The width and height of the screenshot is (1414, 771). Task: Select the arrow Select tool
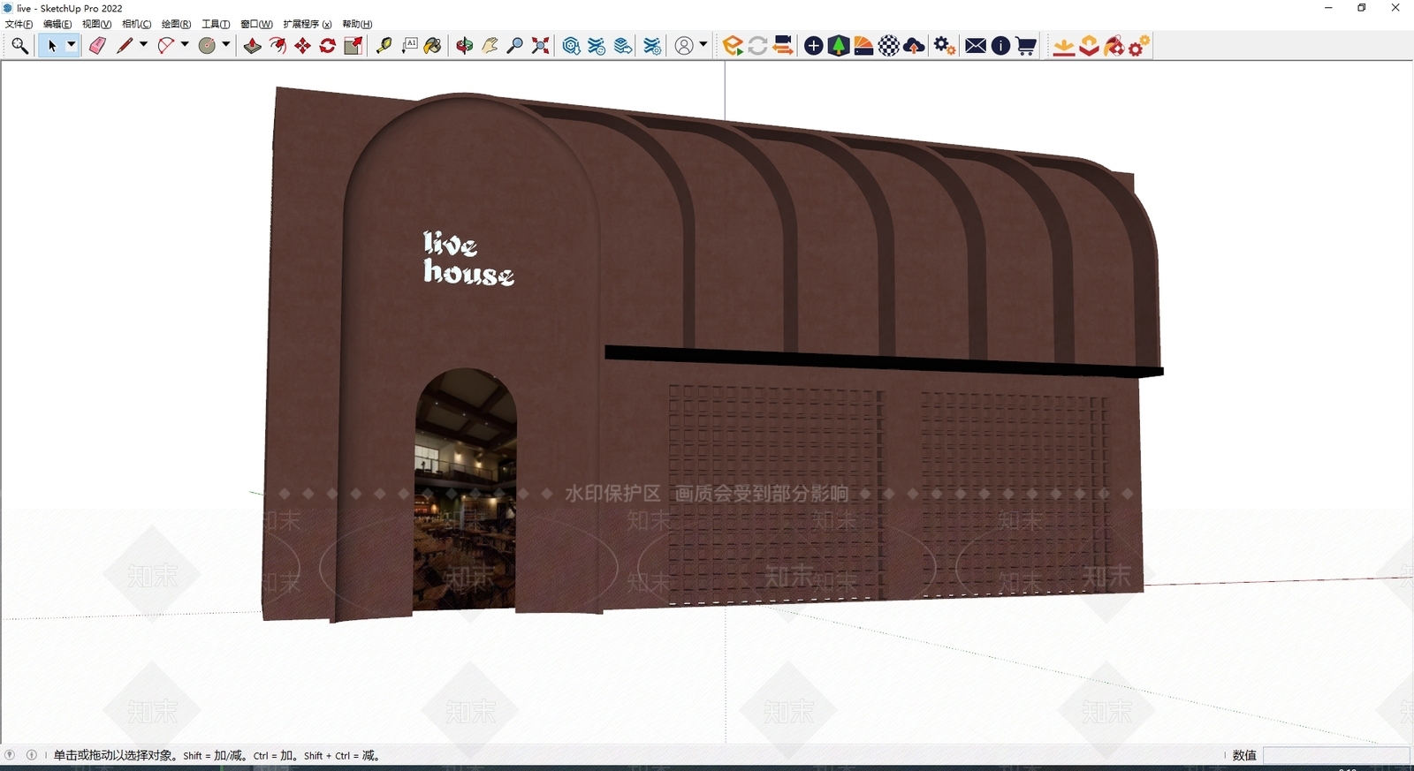pos(51,46)
